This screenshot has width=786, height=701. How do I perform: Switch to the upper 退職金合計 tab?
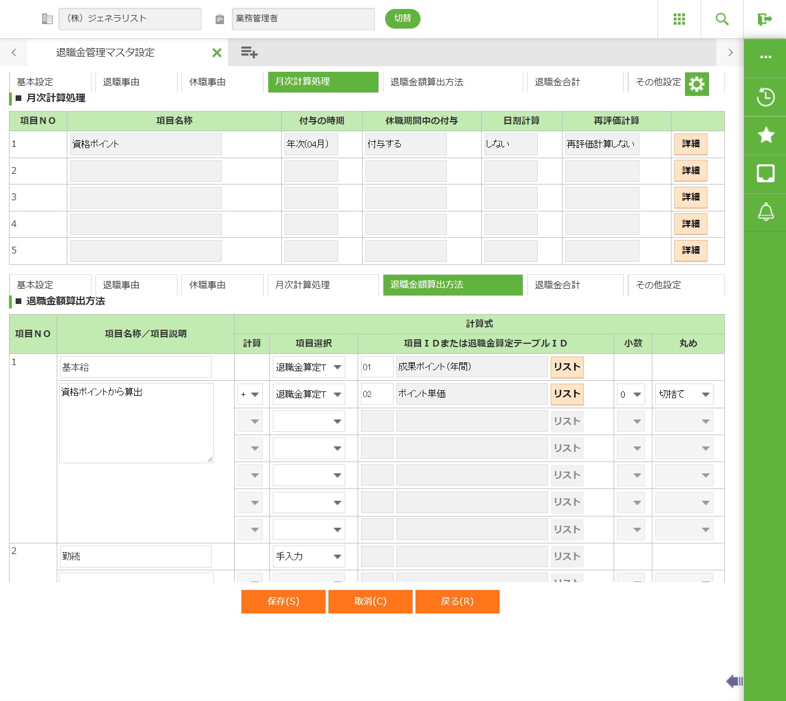click(573, 82)
